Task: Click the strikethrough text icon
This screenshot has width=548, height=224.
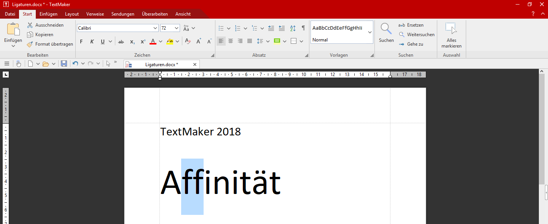Action: pos(121,41)
